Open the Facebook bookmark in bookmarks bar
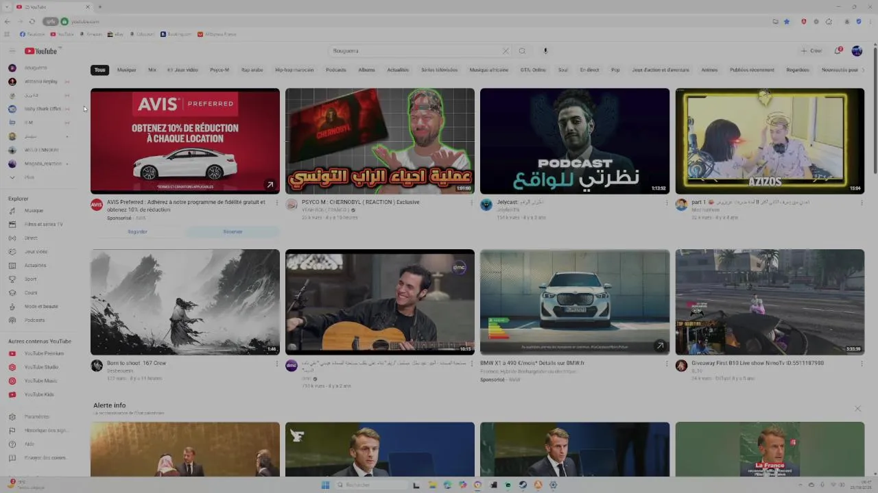Screen dimensions: 878x493 tap(32, 34)
